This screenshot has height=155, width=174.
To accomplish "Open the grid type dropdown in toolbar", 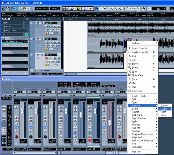I will [159, 9].
